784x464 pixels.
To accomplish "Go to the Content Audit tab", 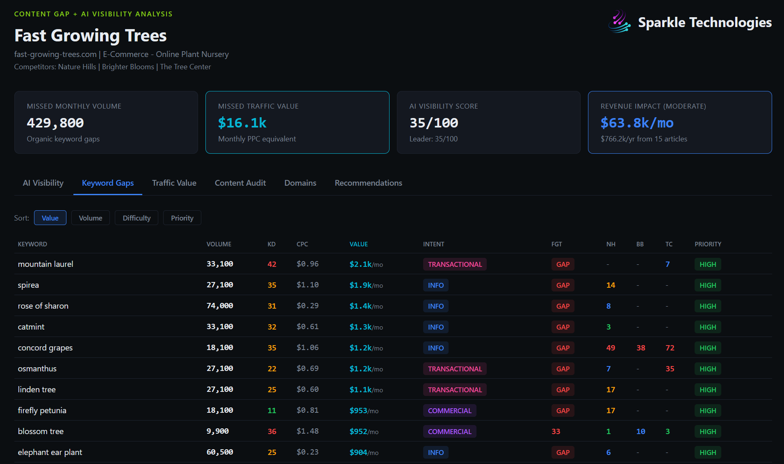I will pyautogui.click(x=240, y=183).
